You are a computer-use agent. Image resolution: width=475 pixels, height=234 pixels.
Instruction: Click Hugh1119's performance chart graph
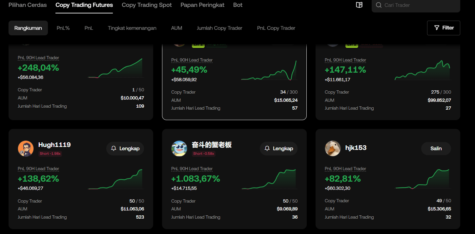point(115,179)
